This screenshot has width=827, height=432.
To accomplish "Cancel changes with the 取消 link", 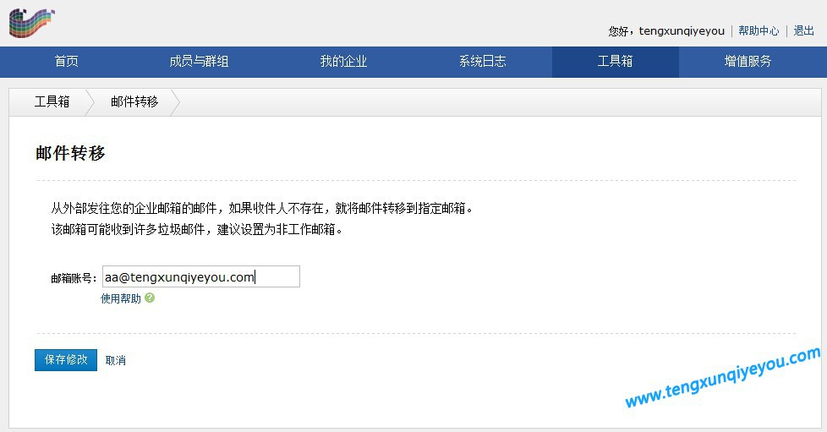I will 116,360.
